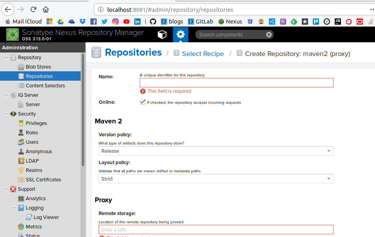The width and height of the screenshot is (375, 237).
Task: Open the Layout policy Strict dropdown
Action: tap(216, 179)
